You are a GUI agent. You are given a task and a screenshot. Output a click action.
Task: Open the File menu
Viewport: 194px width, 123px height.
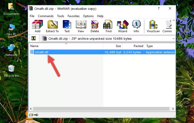tap(32, 16)
